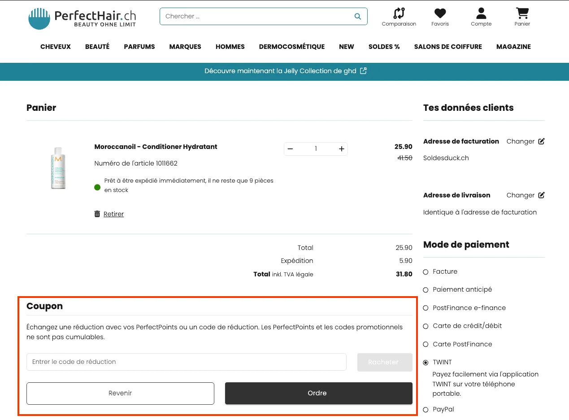Screen dimensions: 569x420
Task: Click the Jelly Collection de ghd banner link
Action: tap(286, 71)
